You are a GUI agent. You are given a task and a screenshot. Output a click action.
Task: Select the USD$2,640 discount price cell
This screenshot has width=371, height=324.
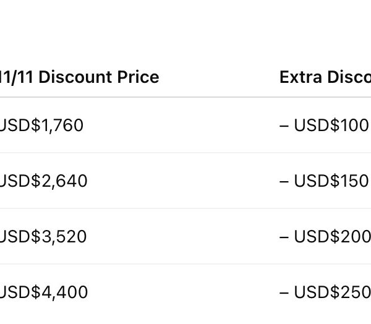coord(43,181)
